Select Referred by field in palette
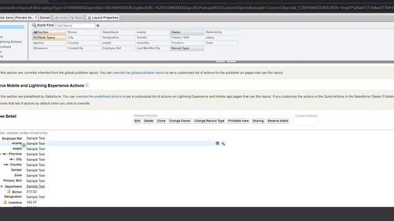 point(222,33)
